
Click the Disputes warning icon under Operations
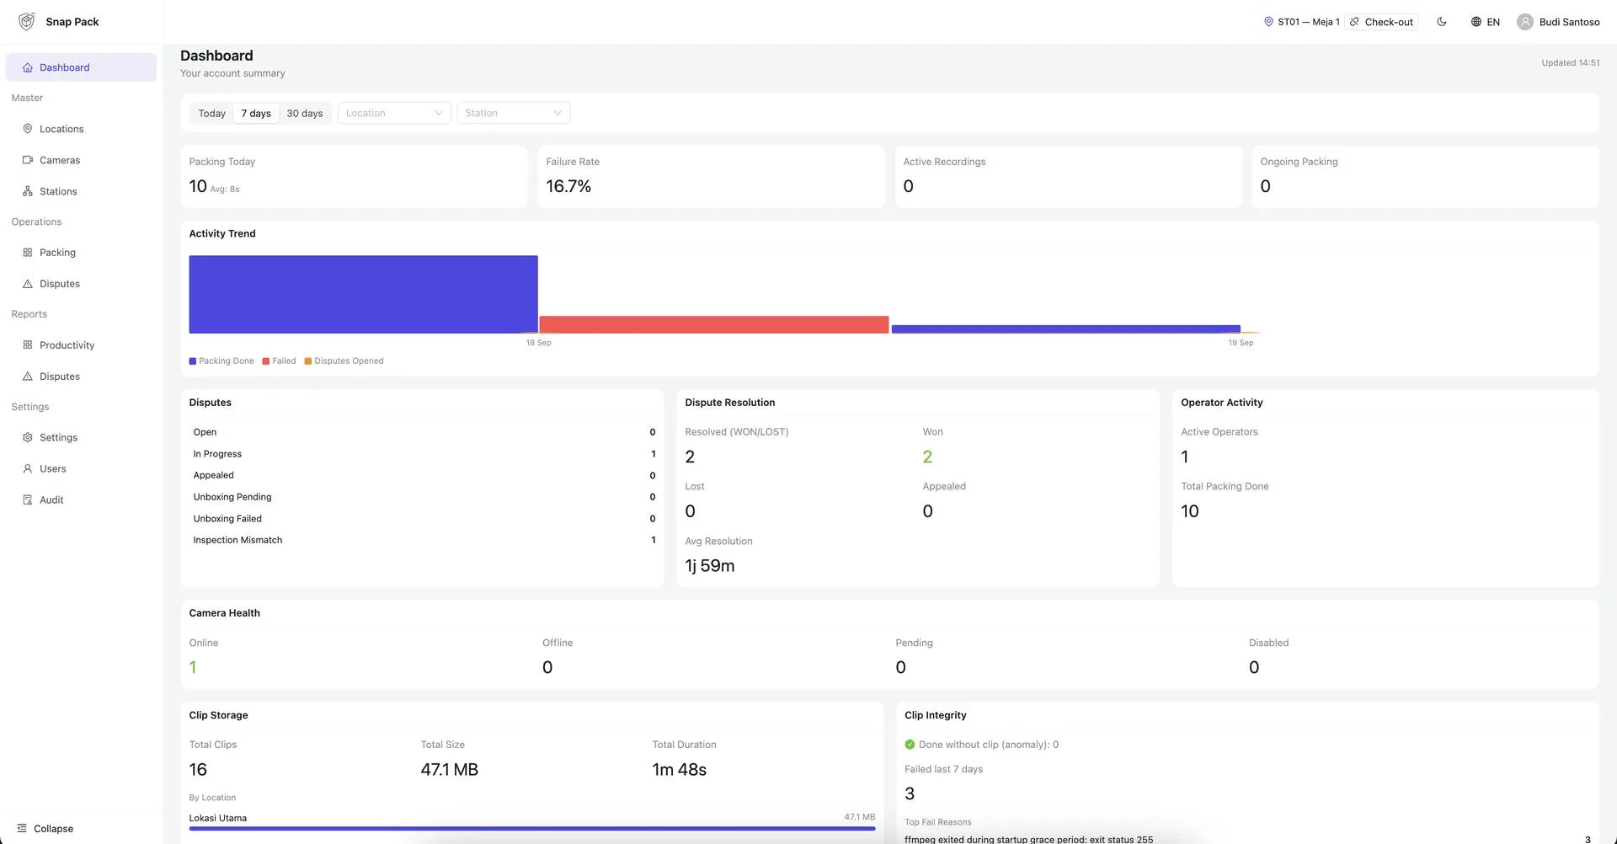click(28, 284)
